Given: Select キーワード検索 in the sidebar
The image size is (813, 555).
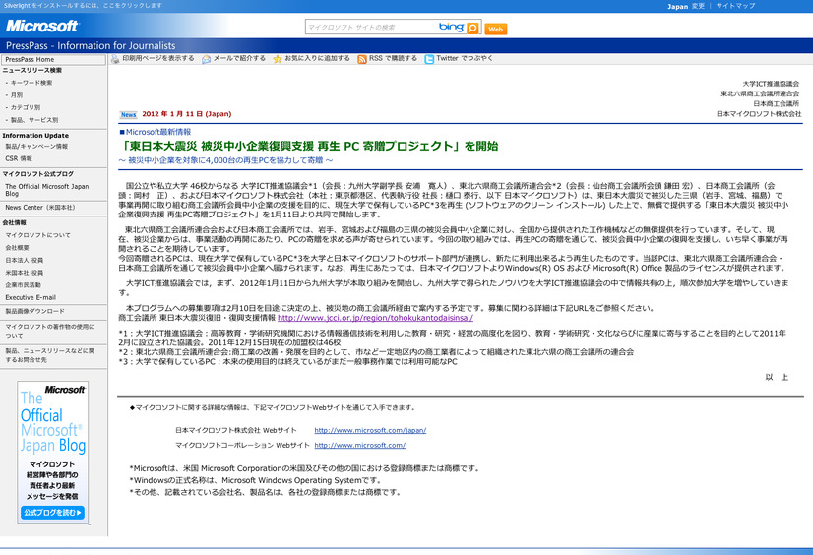Looking at the screenshot, I should pyautogui.click(x=31, y=83).
